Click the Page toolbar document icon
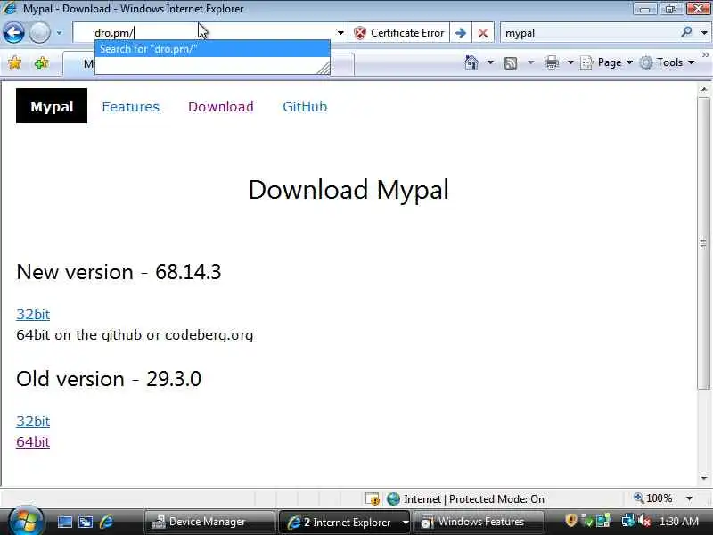 (586, 62)
